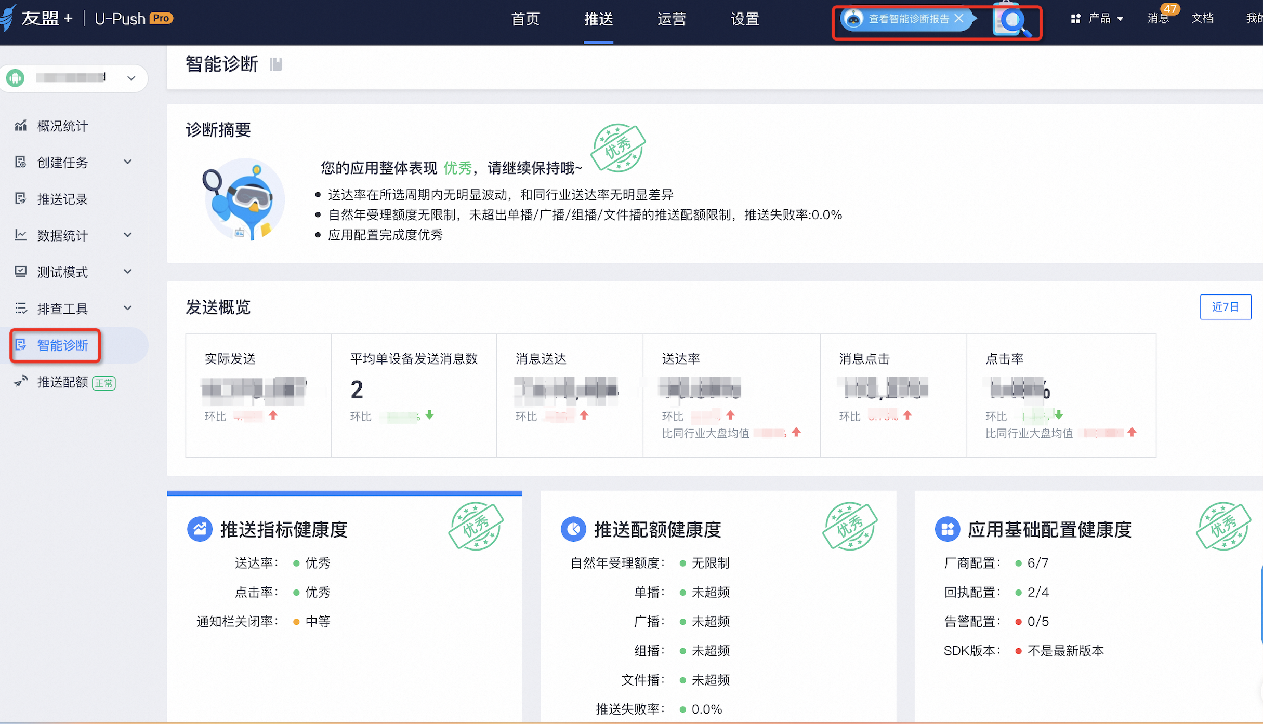The image size is (1263, 724).
Task: Switch to the 运营 tab
Action: click(672, 19)
